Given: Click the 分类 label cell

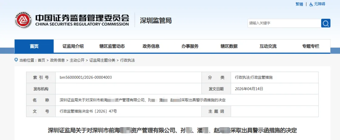Looking at the screenshot, I should tap(216, 77).
